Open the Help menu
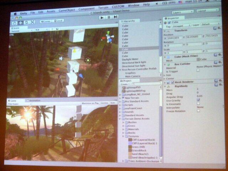Screen dimensions: 228x171 tap(146, 5)
